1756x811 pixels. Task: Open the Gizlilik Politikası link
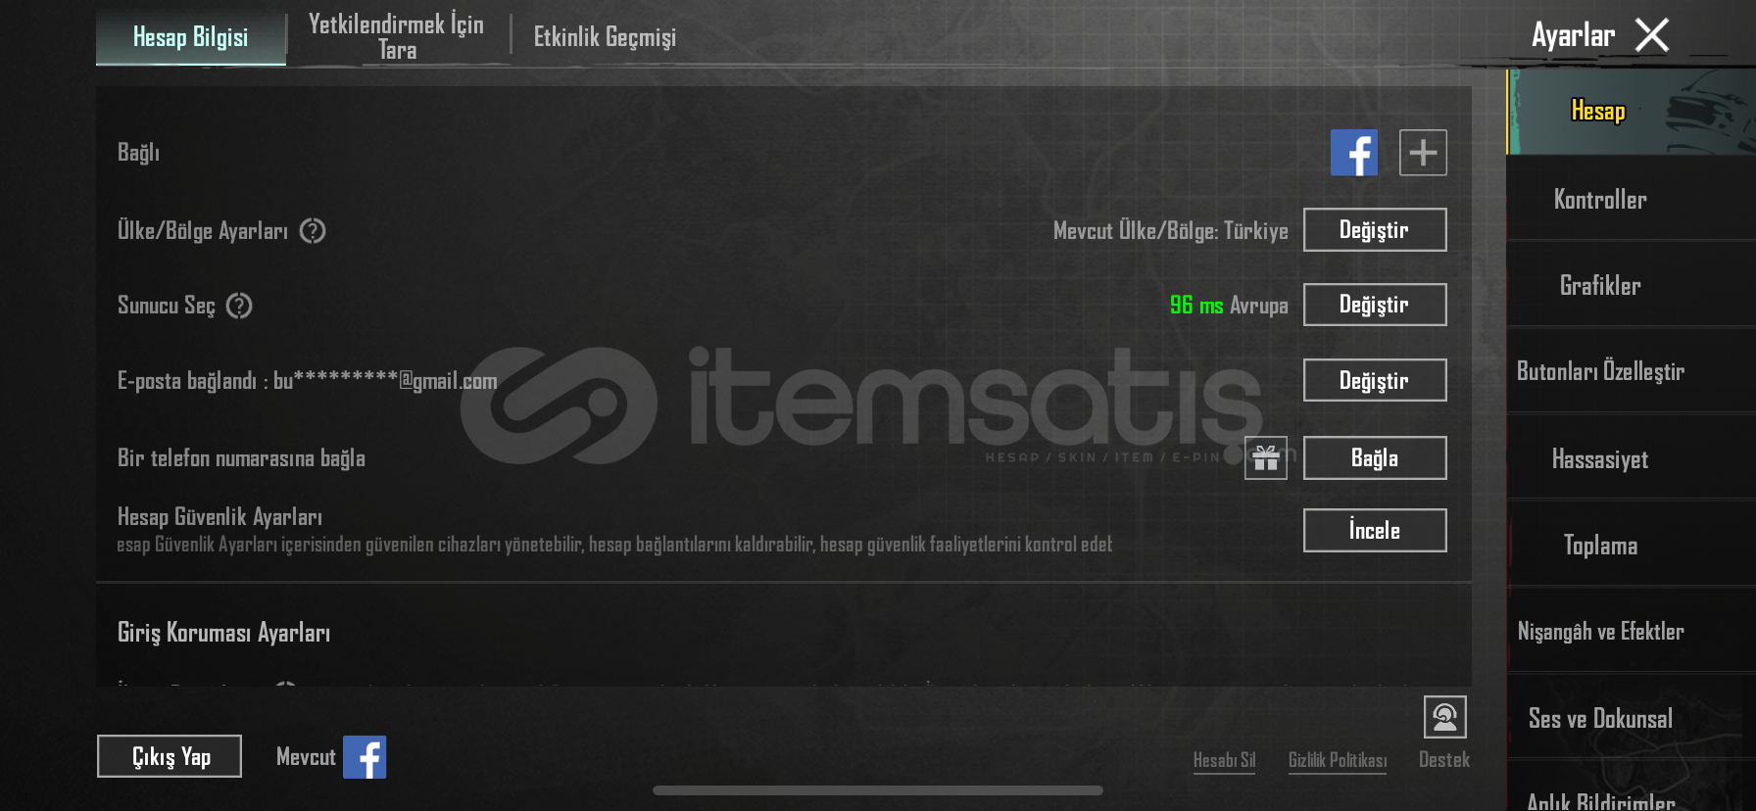[1338, 760]
